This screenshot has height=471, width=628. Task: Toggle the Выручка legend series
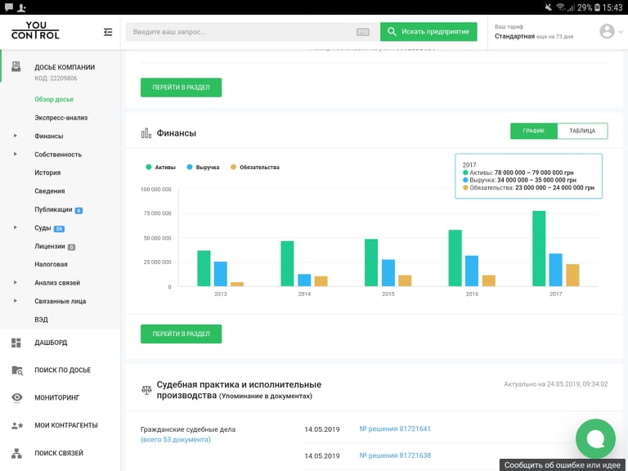coord(203,167)
